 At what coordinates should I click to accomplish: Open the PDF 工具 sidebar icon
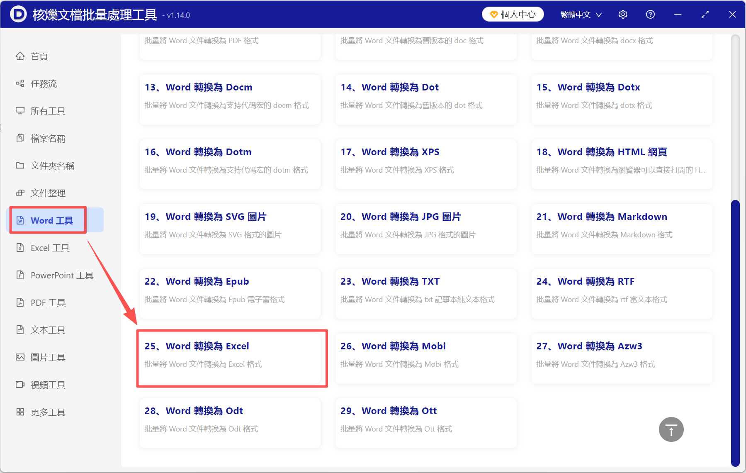[20, 302]
